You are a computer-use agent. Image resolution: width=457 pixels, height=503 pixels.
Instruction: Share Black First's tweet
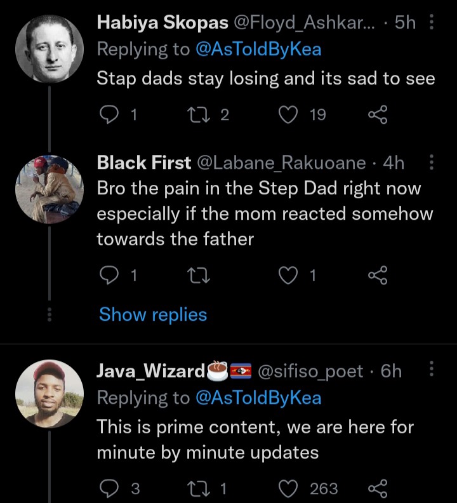378,276
